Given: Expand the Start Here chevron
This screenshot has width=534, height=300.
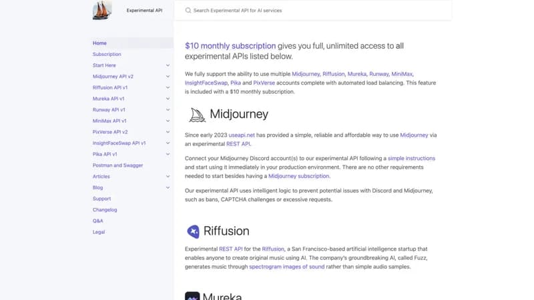Looking at the screenshot, I should (x=168, y=65).
